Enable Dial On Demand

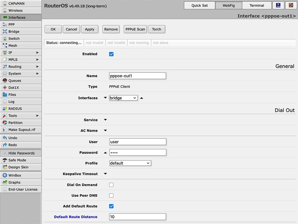pyautogui.click(x=111, y=184)
